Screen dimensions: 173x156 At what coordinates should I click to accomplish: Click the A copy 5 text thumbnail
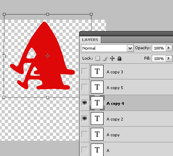point(97,87)
